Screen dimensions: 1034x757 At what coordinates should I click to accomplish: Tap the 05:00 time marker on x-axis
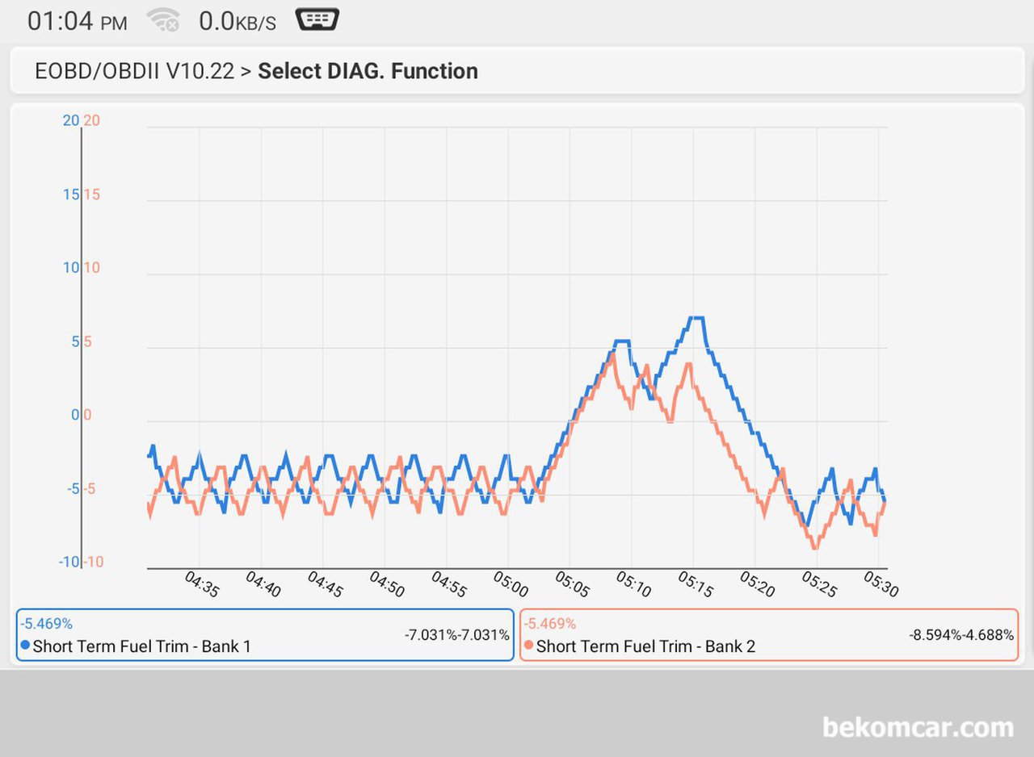(x=511, y=584)
